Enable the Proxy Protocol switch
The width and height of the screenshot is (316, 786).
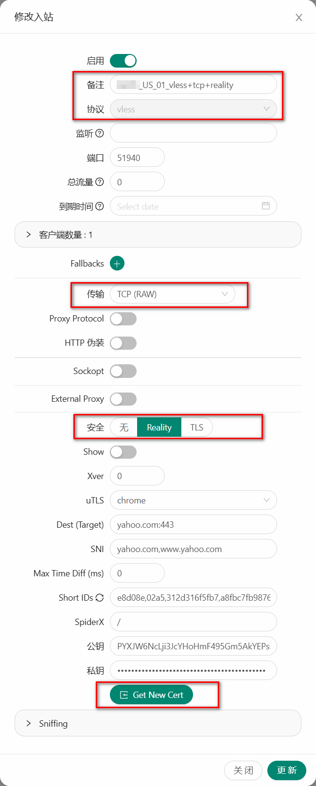(x=123, y=319)
